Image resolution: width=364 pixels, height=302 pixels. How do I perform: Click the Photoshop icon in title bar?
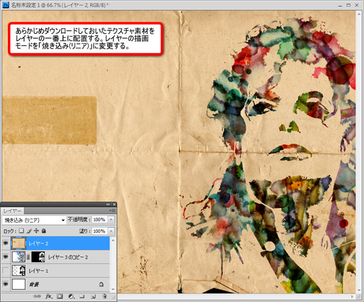(5, 4)
